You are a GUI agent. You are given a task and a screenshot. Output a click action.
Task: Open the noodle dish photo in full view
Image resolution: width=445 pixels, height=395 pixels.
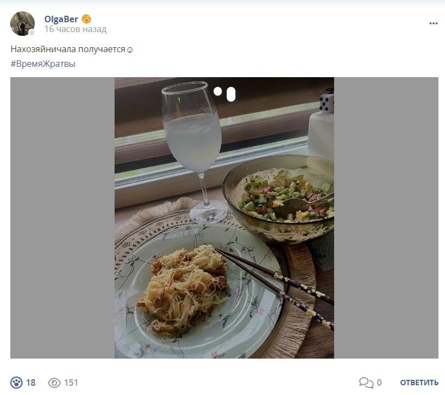(224, 218)
